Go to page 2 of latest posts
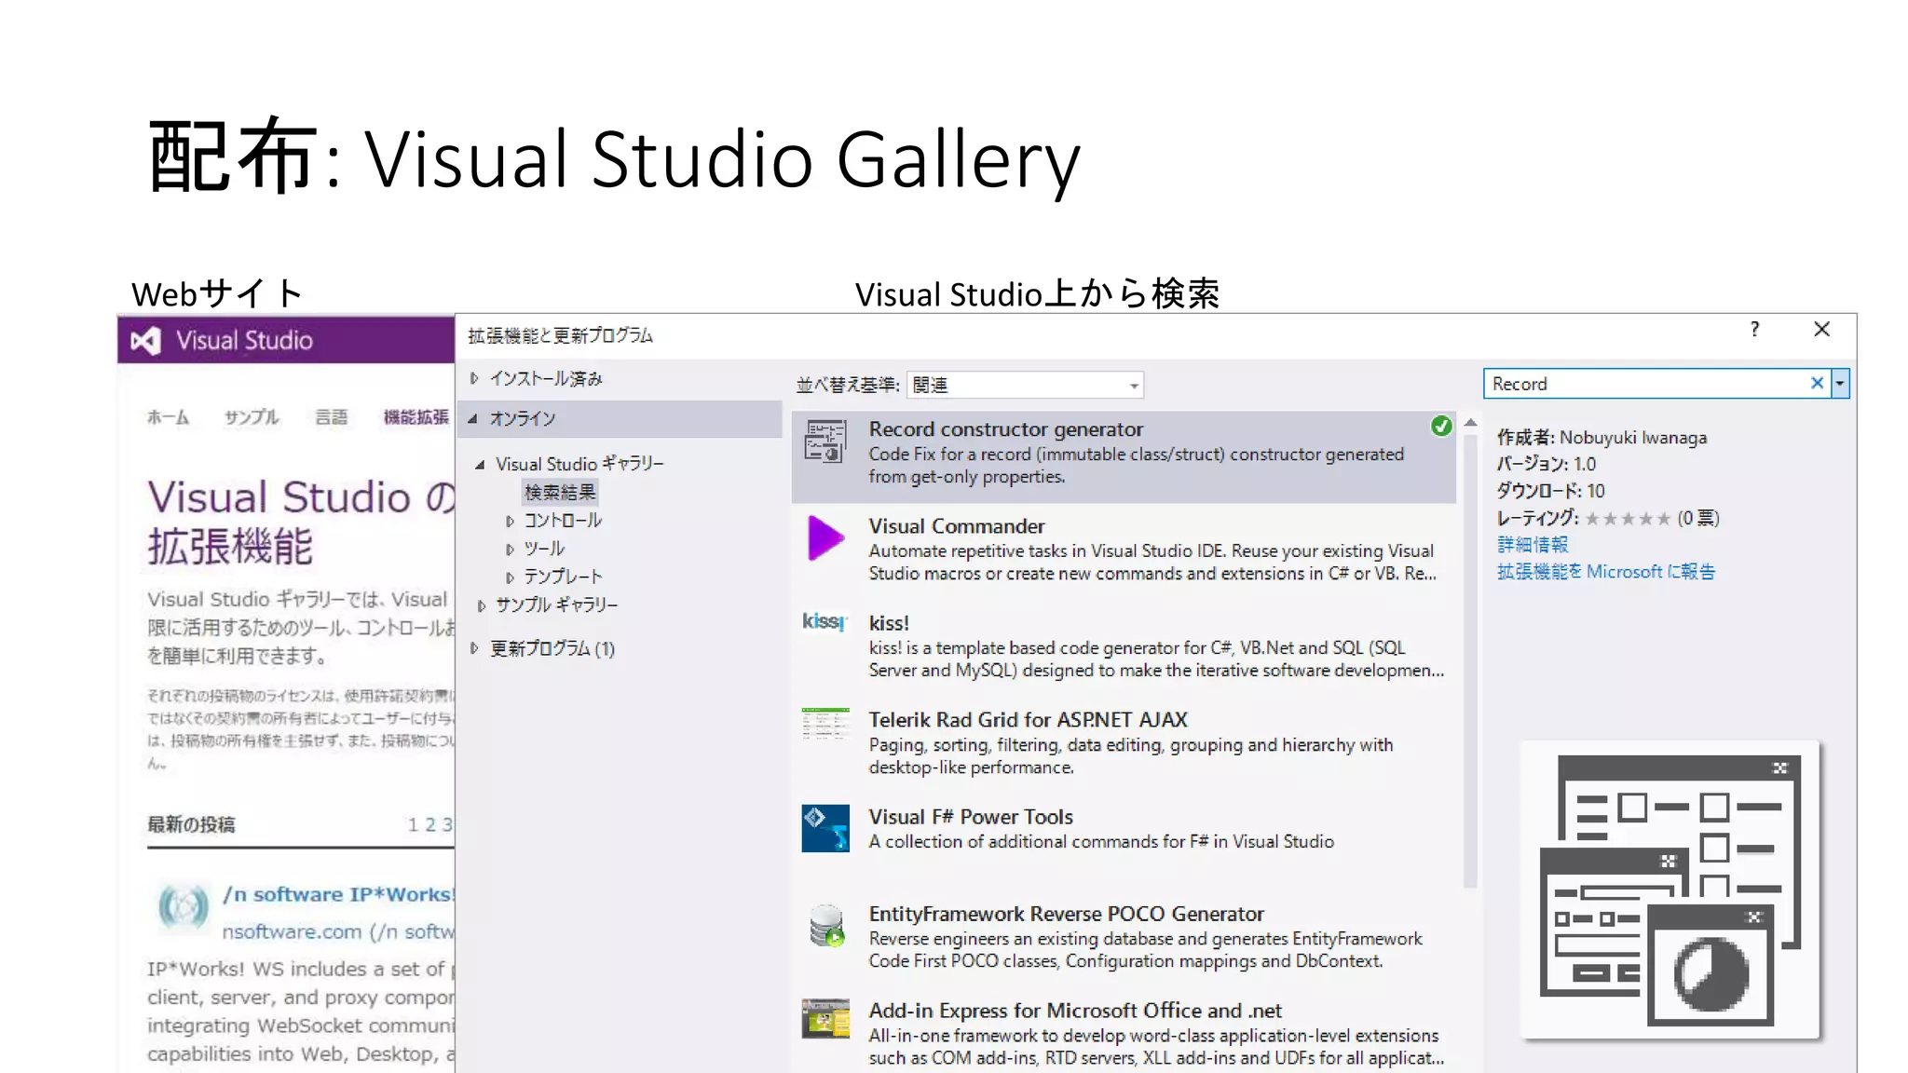Viewport: 1908px width, 1073px height. (x=429, y=824)
